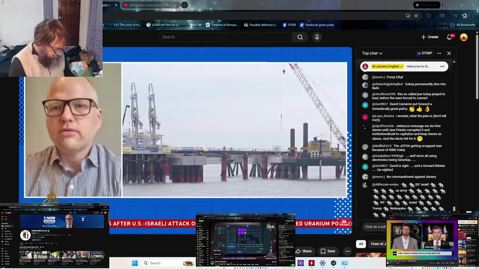479x269 pixels.
Task: Start voice search with the microphone icon
Action: coord(317,37)
